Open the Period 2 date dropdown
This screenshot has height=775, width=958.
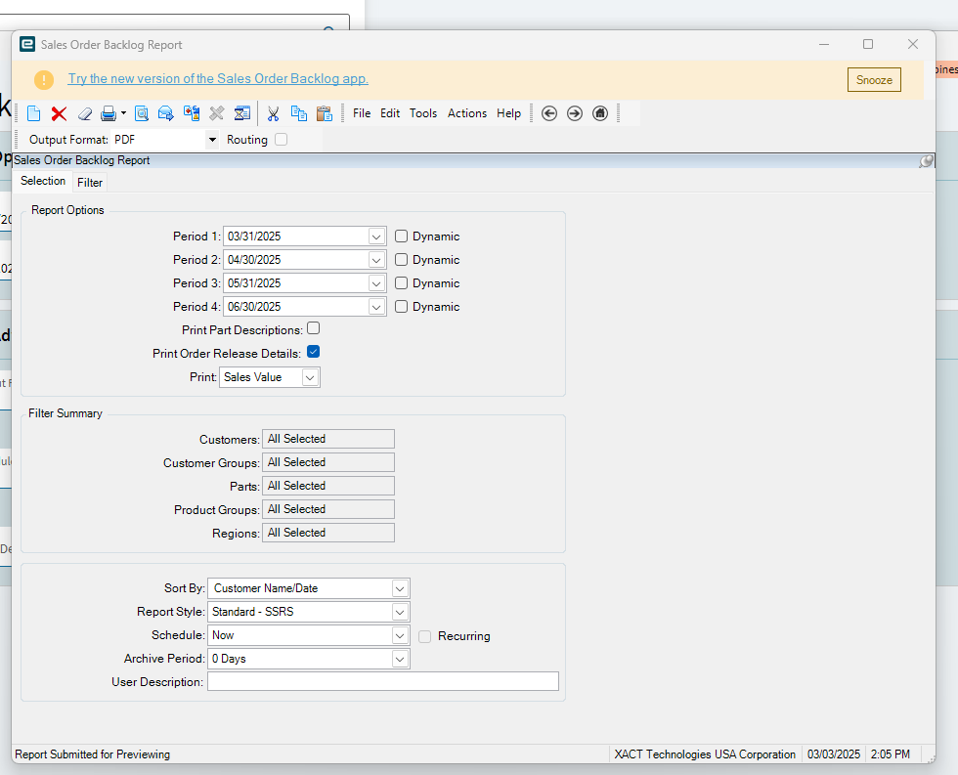(x=376, y=260)
